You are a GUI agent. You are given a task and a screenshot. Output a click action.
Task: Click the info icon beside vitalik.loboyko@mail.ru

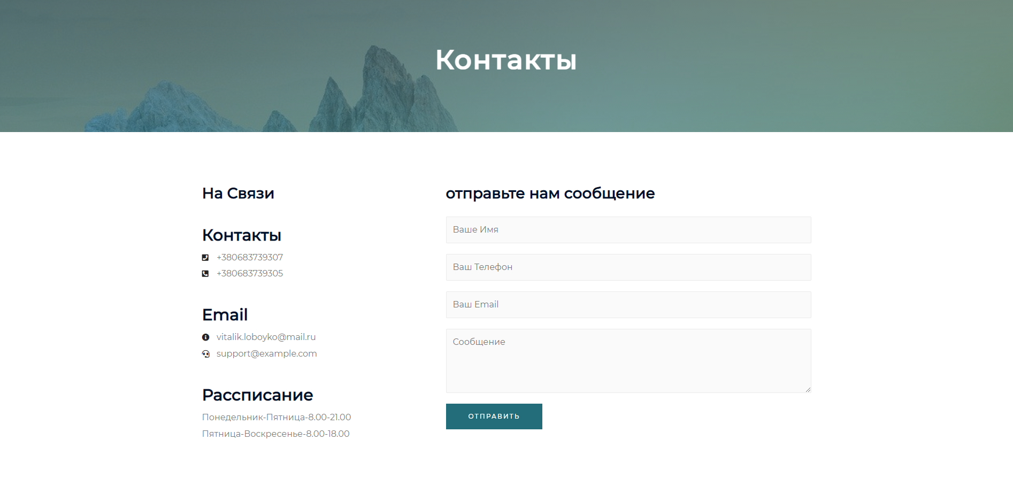(x=205, y=337)
